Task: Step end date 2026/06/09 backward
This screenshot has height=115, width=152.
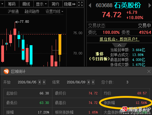Action: (89, 82)
